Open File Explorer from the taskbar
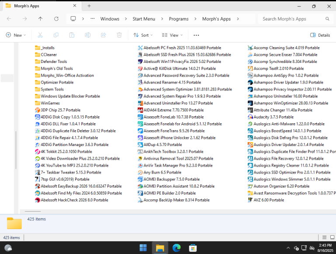 tap(160, 248)
